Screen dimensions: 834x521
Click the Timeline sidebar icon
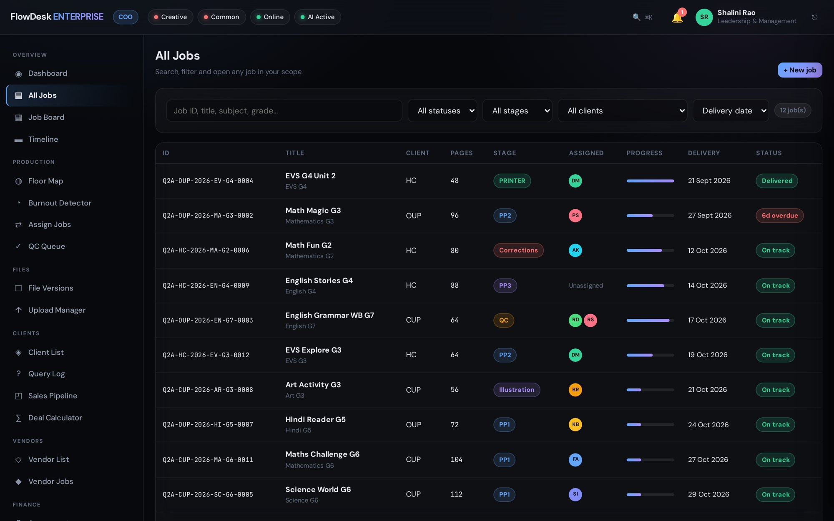tap(18, 140)
